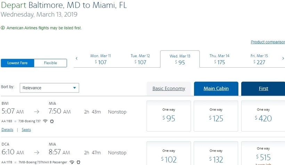
Task: Switch to Flexible fare view
Action: pyautogui.click(x=50, y=63)
